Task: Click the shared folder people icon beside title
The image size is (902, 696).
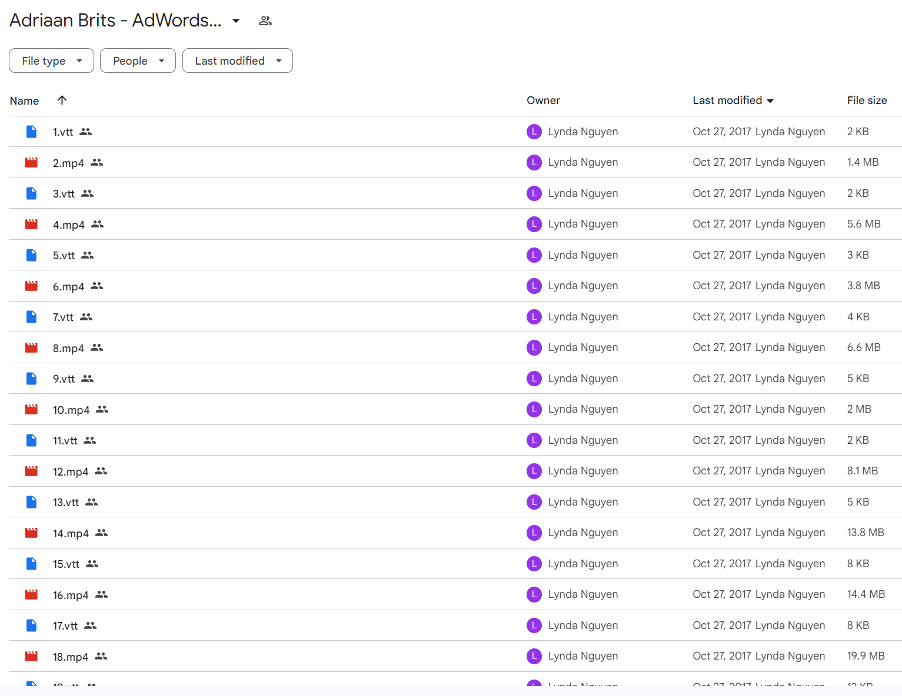Action: click(265, 21)
